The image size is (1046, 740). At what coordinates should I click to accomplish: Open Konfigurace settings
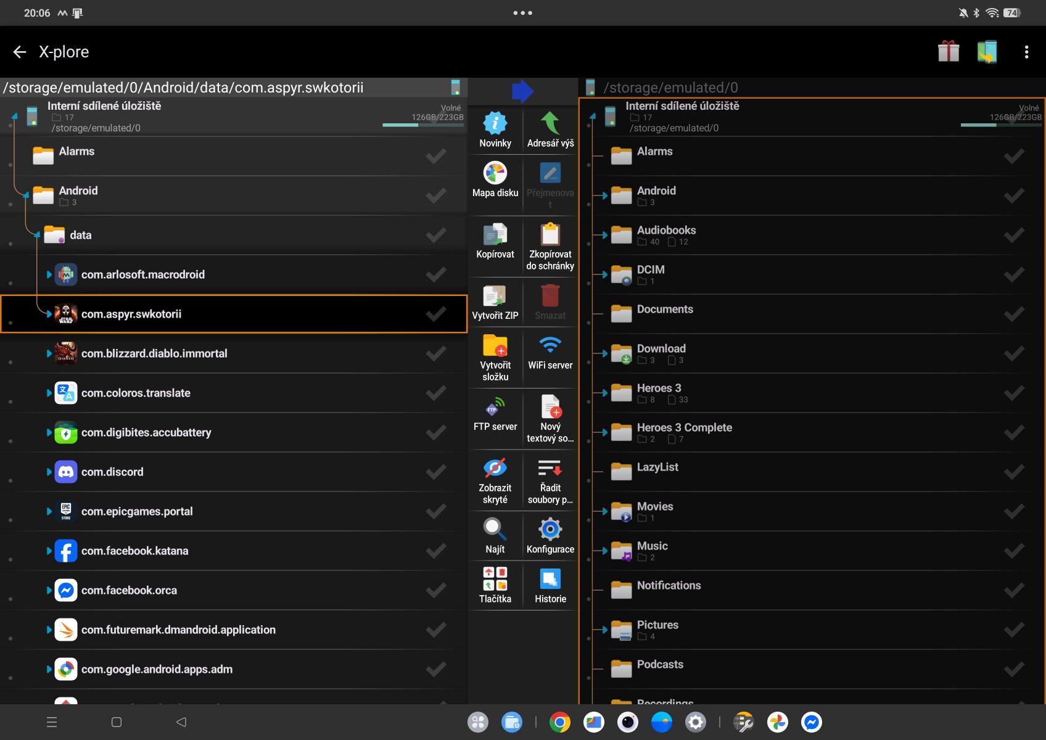tap(550, 536)
